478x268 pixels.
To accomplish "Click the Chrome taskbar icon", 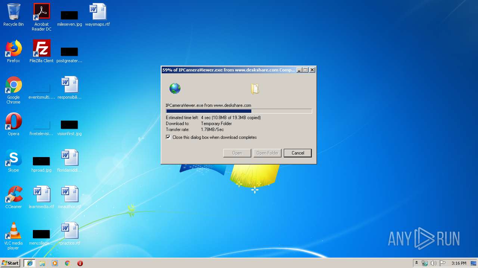I will tap(68, 263).
